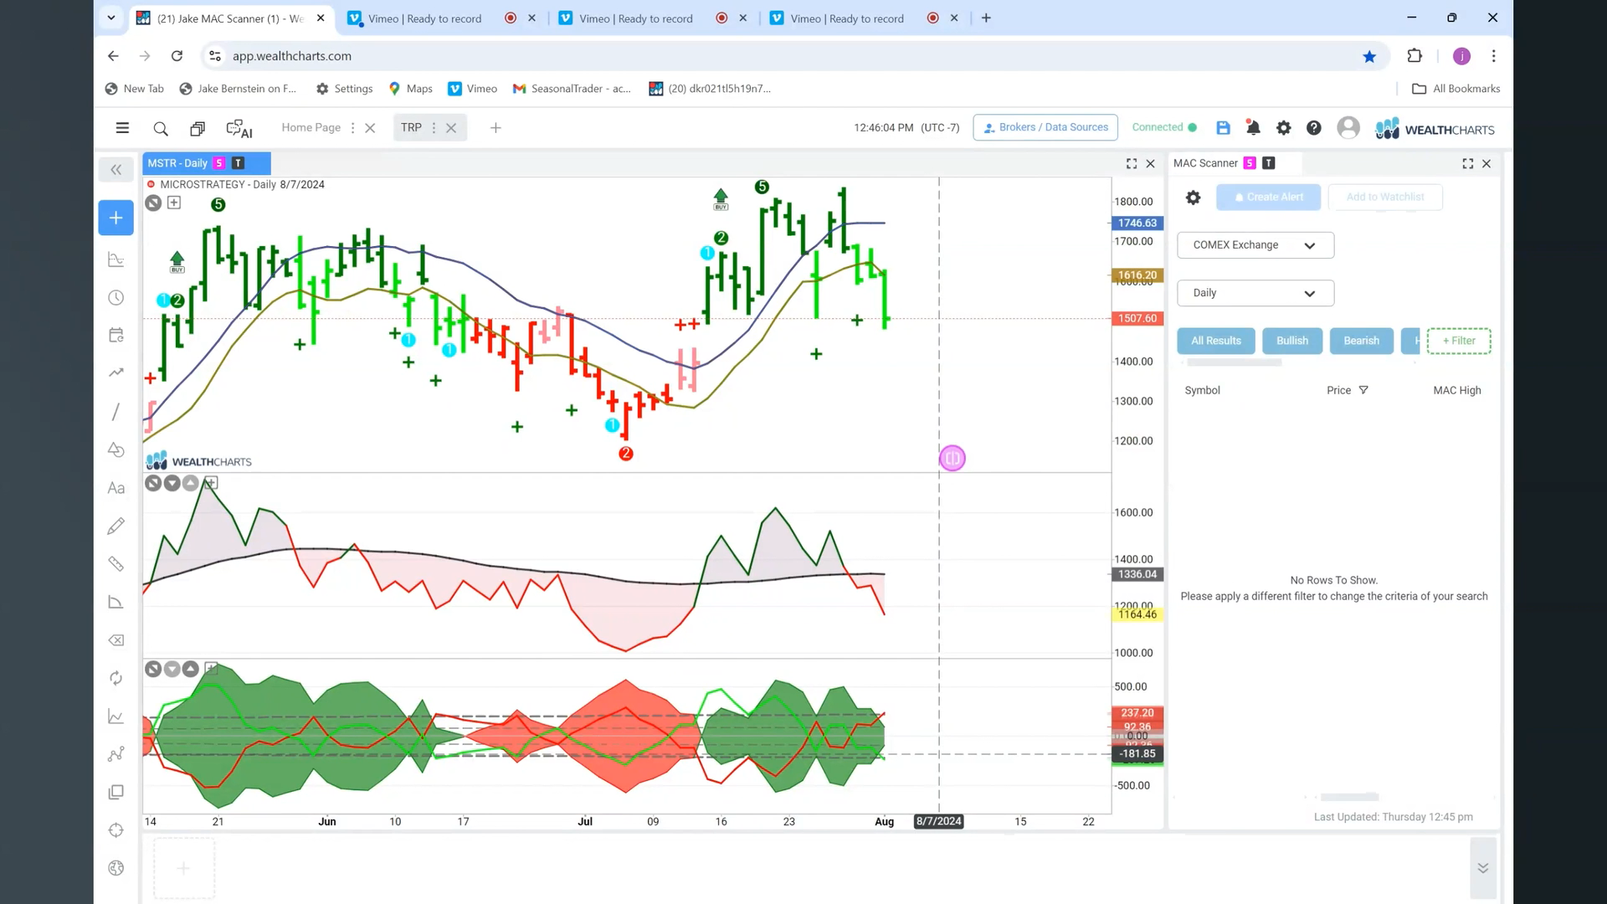Select the ruler measure tool
This screenshot has width=1607, height=904.
tap(116, 564)
